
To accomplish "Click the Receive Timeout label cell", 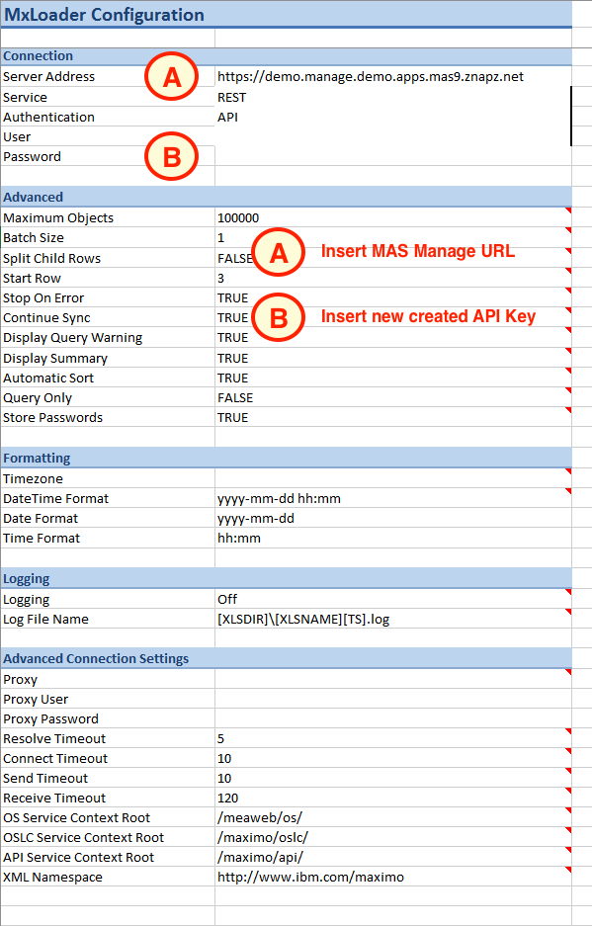I will point(108,798).
